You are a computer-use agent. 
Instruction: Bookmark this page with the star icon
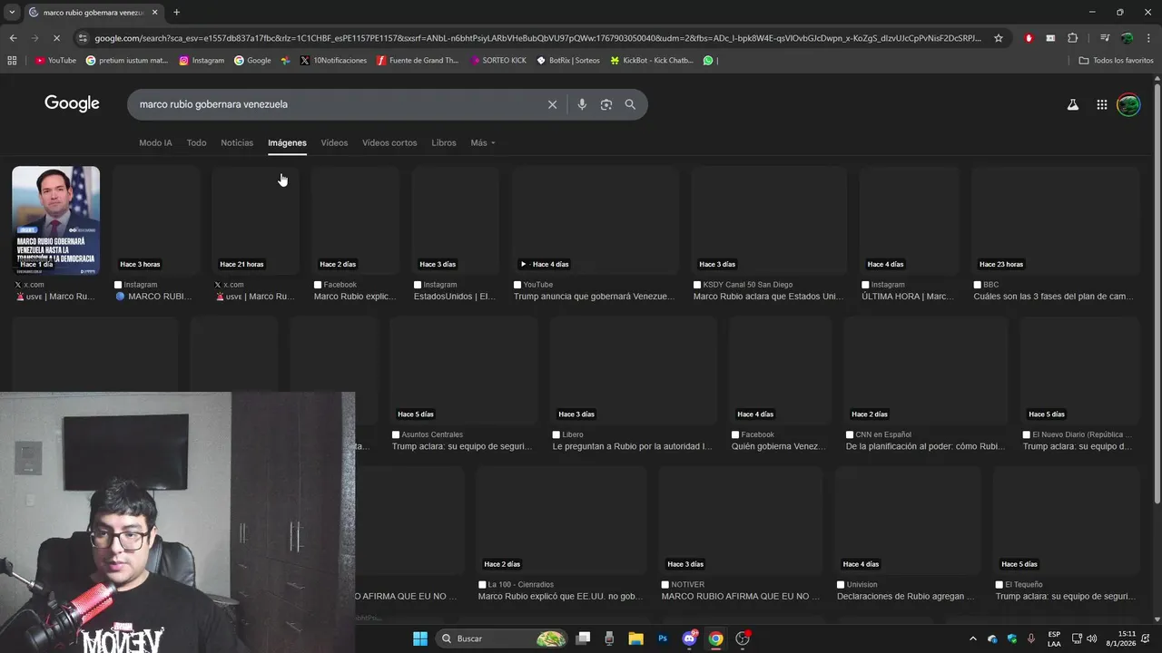[999, 38]
